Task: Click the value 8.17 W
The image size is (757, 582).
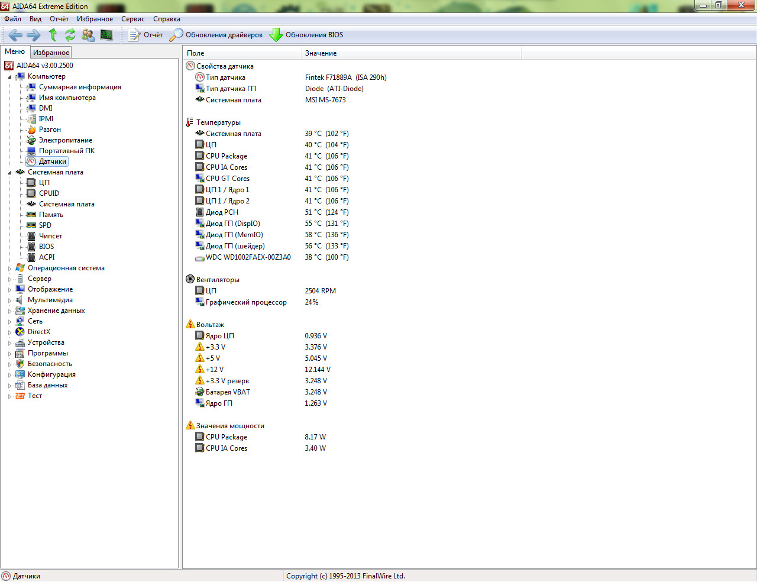Action: click(x=315, y=437)
